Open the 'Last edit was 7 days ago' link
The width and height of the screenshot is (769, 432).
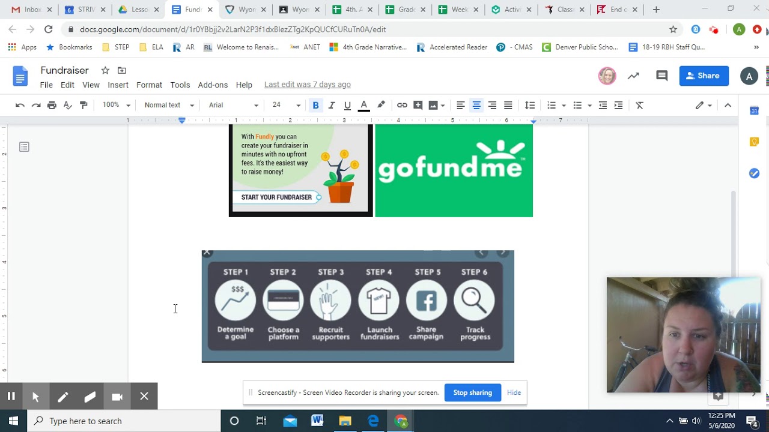(307, 85)
